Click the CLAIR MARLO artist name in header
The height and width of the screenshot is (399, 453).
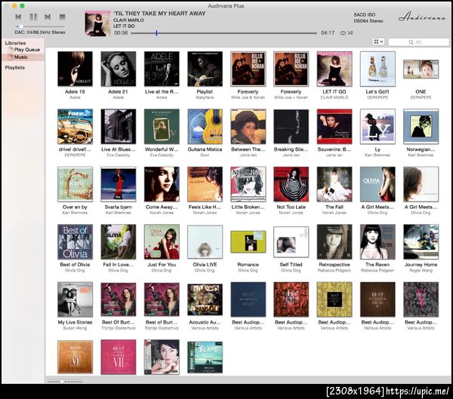[128, 20]
